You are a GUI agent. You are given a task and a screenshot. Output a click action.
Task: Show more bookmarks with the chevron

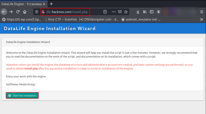point(201,19)
